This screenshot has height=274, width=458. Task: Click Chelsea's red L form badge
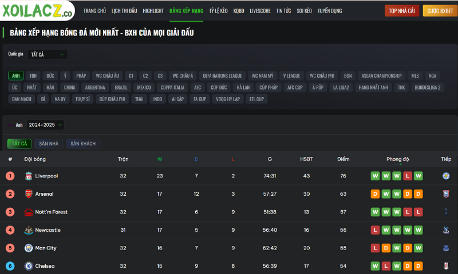[386, 266]
